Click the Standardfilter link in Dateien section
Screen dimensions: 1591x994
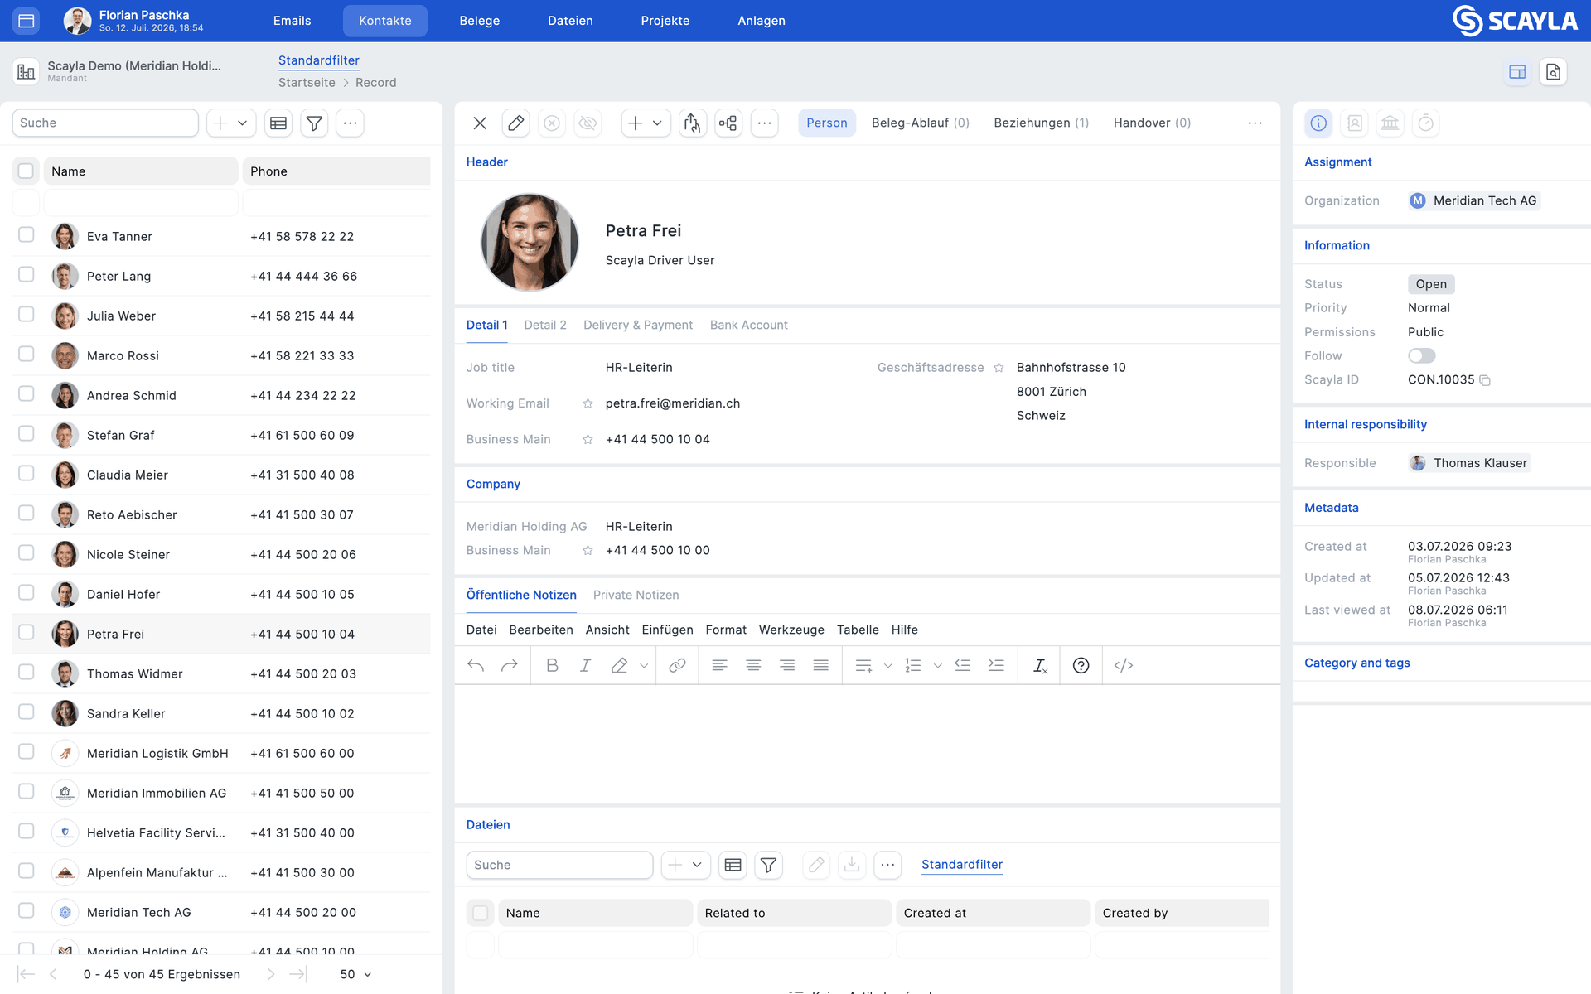point(962,865)
